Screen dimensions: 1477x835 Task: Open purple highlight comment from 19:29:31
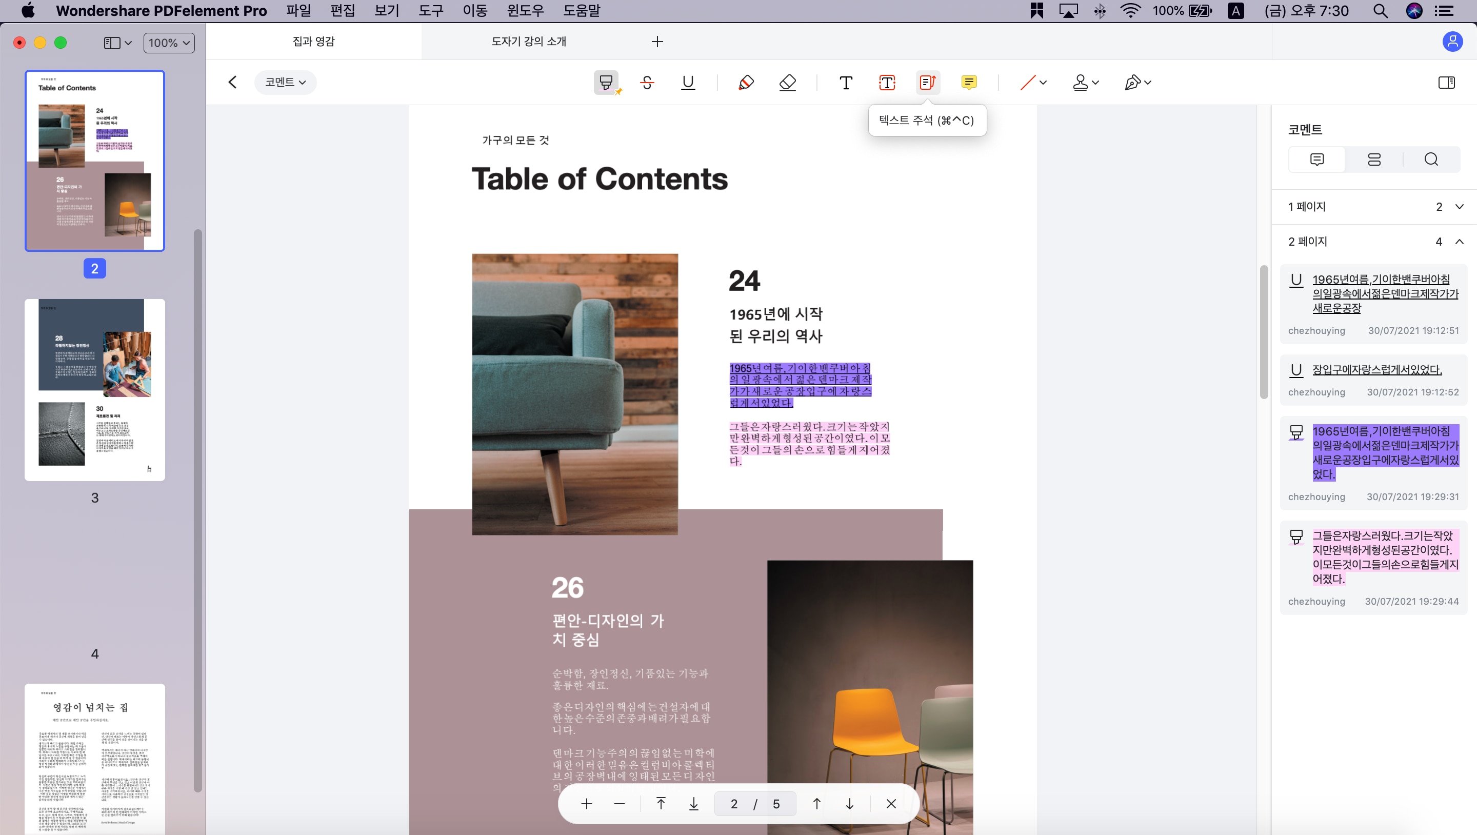(1373, 463)
